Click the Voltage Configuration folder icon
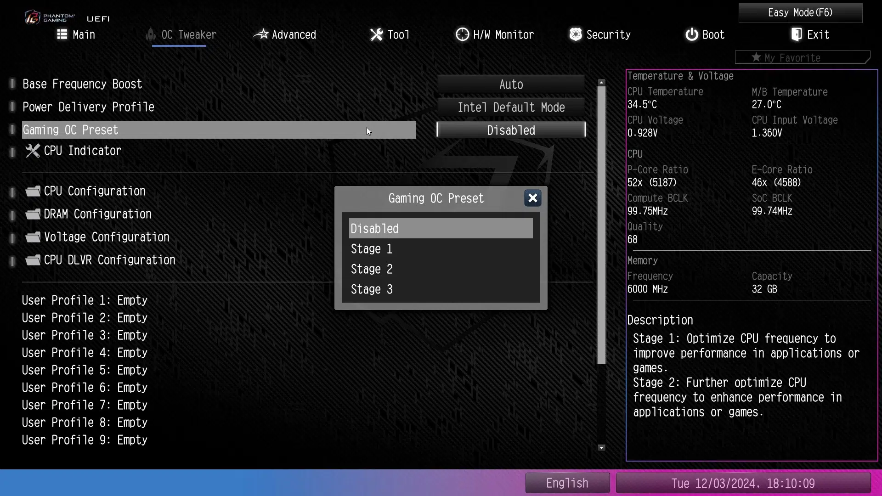The height and width of the screenshot is (496, 882). tap(33, 237)
